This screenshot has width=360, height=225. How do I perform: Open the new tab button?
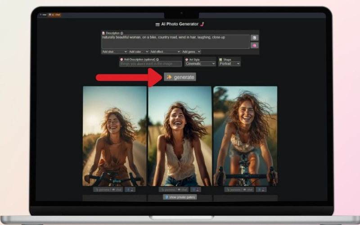(x=43, y=15)
